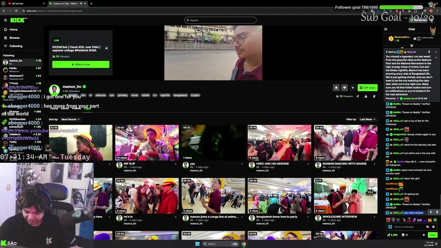The width and height of the screenshot is (441, 248).
Task: Open Chrome from the taskbar
Action: [244, 244]
